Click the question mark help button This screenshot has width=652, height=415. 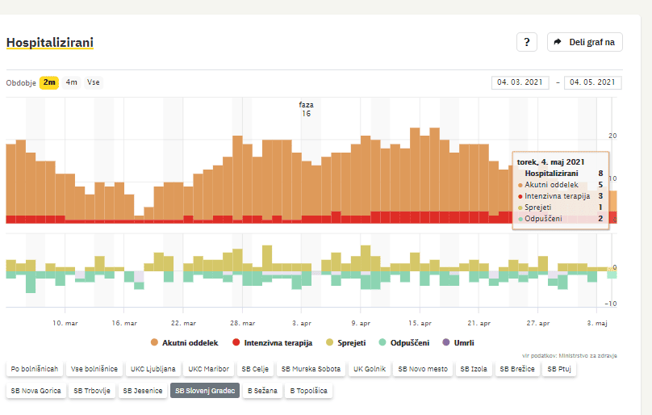coord(526,42)
